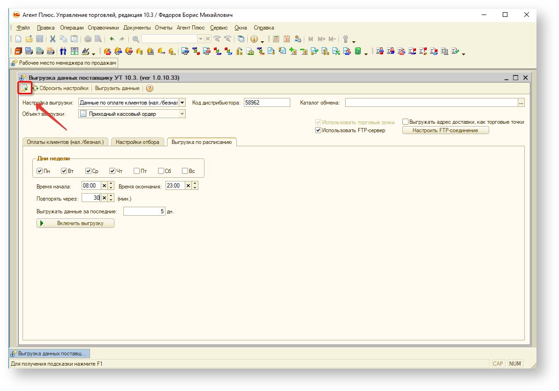Screen dimensions: 559x391
Task: Click the Open file folder icon
Action: click(29, 39)
